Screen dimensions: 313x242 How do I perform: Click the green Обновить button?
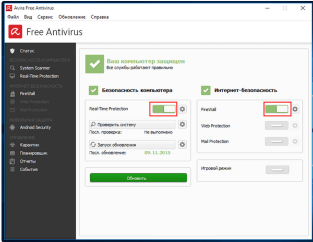pos(138,177)
